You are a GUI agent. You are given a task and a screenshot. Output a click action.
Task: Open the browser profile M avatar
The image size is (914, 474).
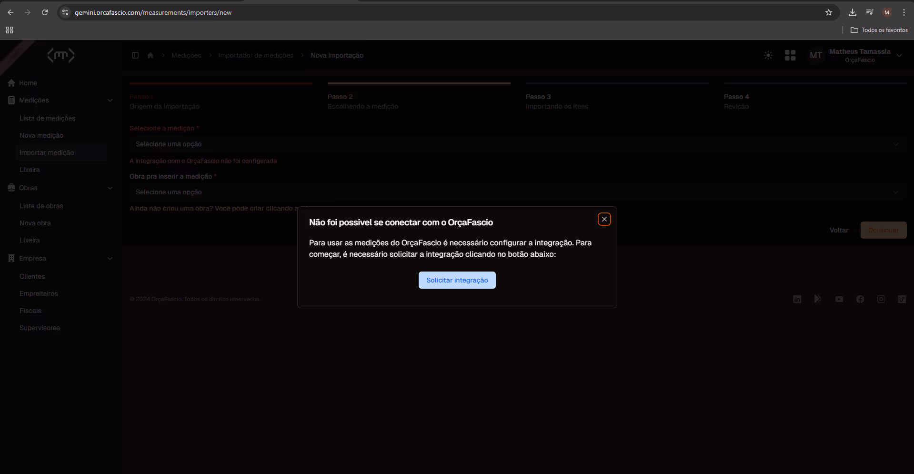click(887, 12)
